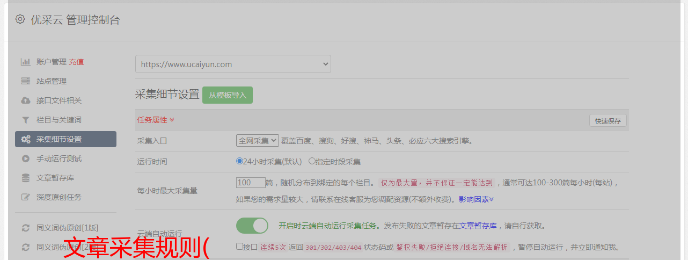Click the refresh icon for 同义词伪原创[1版]
This screenshot has width=688, height=260.
coord(25,228)
